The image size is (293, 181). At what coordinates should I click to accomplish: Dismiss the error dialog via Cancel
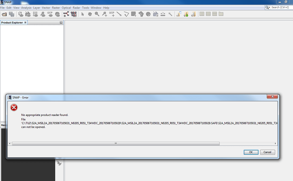tap(267, 152)
